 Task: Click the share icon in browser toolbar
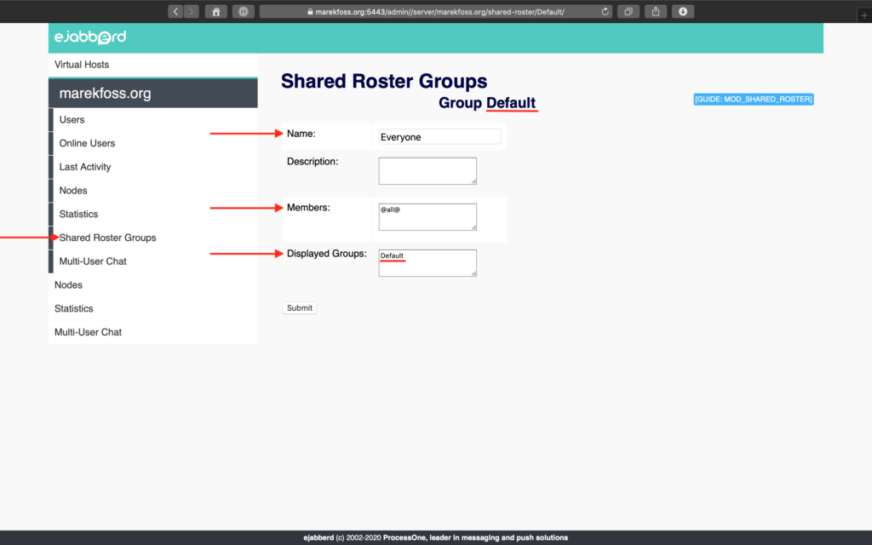tap(657, 12)
